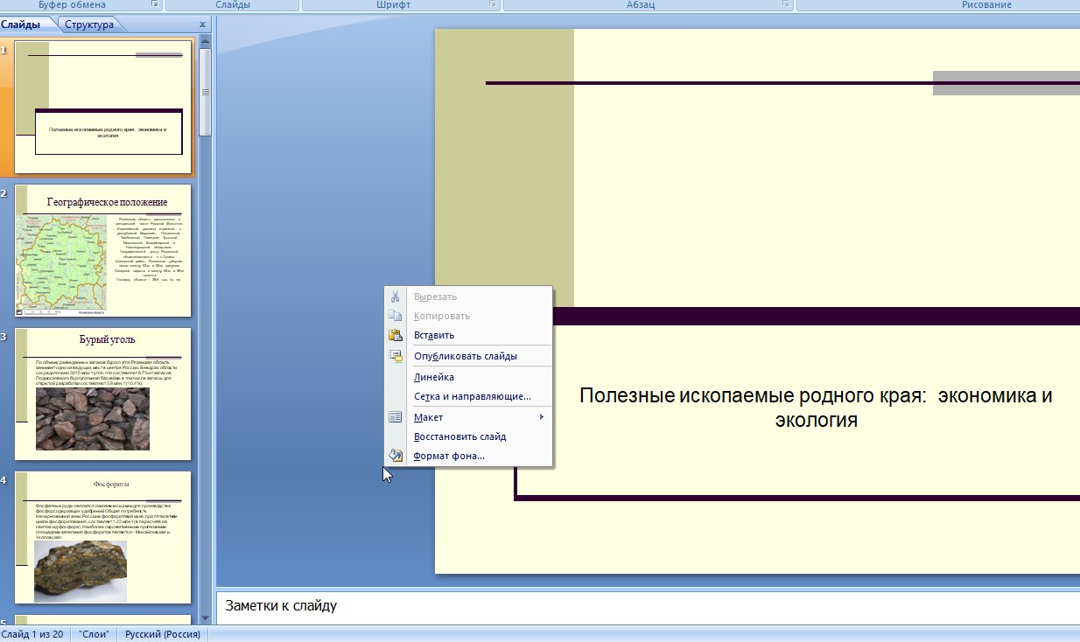Open the Абзац group dialog launcher icon

click(786, 5)
